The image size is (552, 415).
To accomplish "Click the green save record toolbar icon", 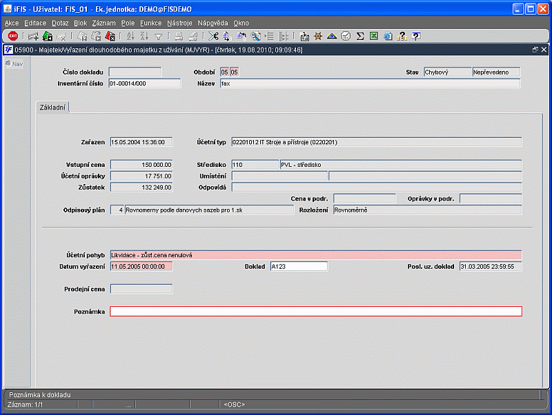I will click(x=48, y=36).
